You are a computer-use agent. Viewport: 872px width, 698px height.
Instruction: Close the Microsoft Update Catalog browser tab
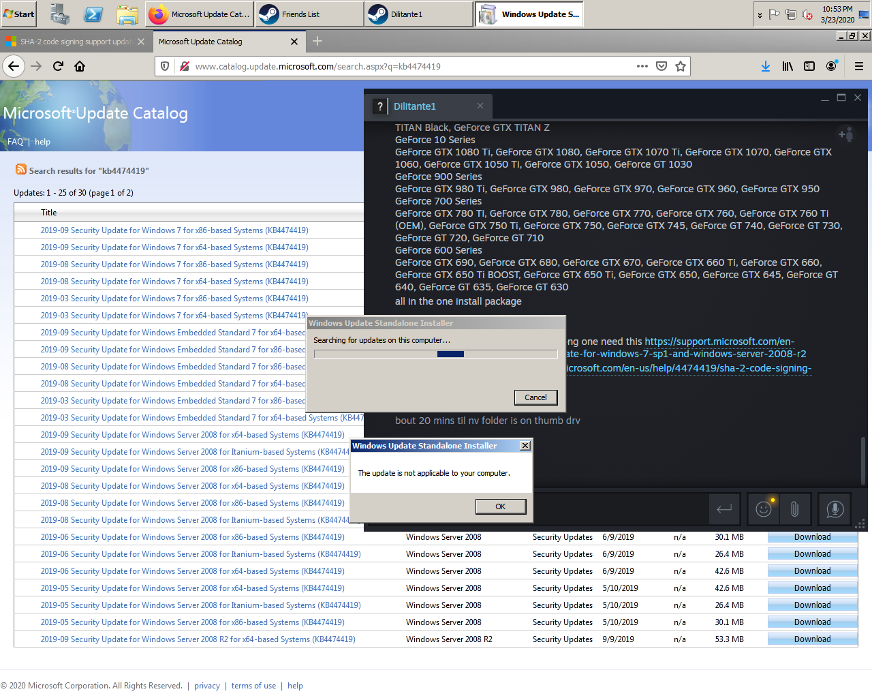pos(294,42)
